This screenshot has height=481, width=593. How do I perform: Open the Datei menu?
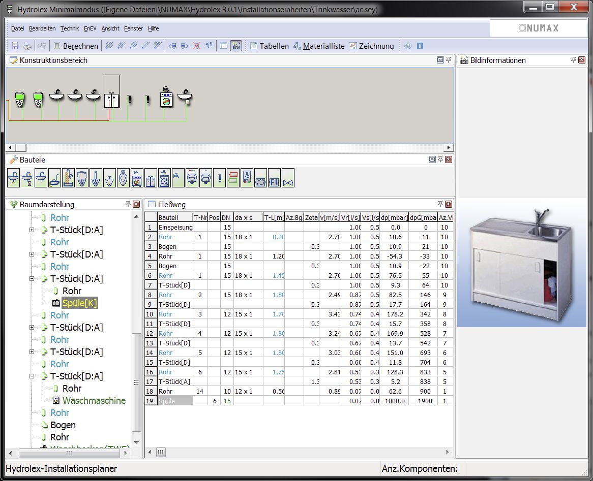pos(17,28)
